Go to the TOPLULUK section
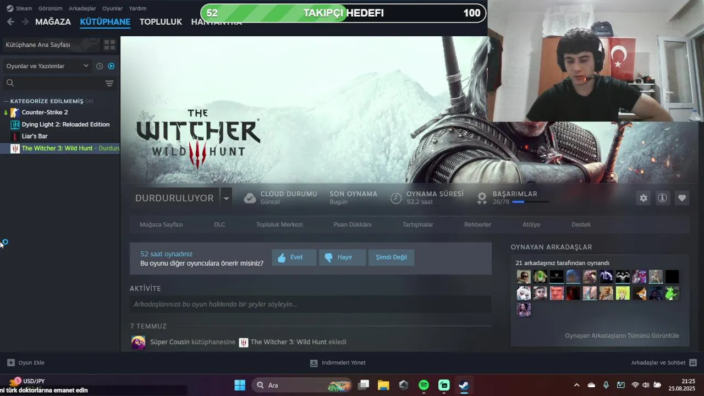The width and height of the screenshot is (704, 396). 161,22
